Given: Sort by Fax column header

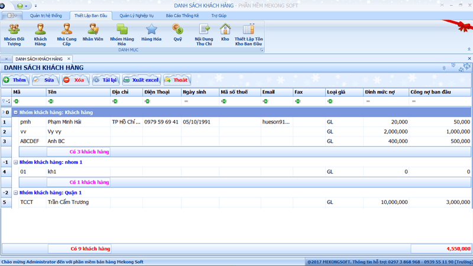Looking at the screenshot, I should (309, 92).
